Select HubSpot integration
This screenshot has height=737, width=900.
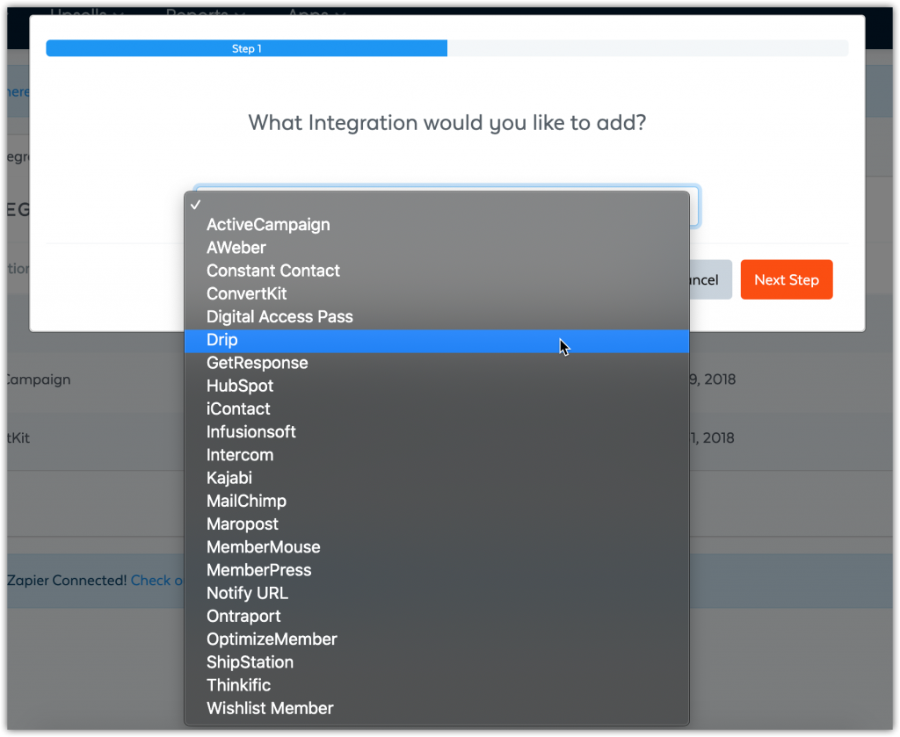click(x=240, y=386)
